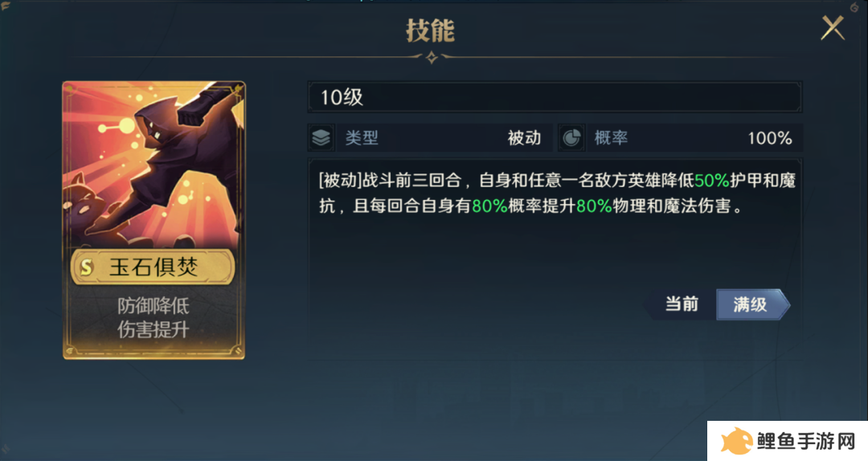This screenshot has height=461, width=868.
Task: Switch to 满级 max level view
Action: coord(751,304)
